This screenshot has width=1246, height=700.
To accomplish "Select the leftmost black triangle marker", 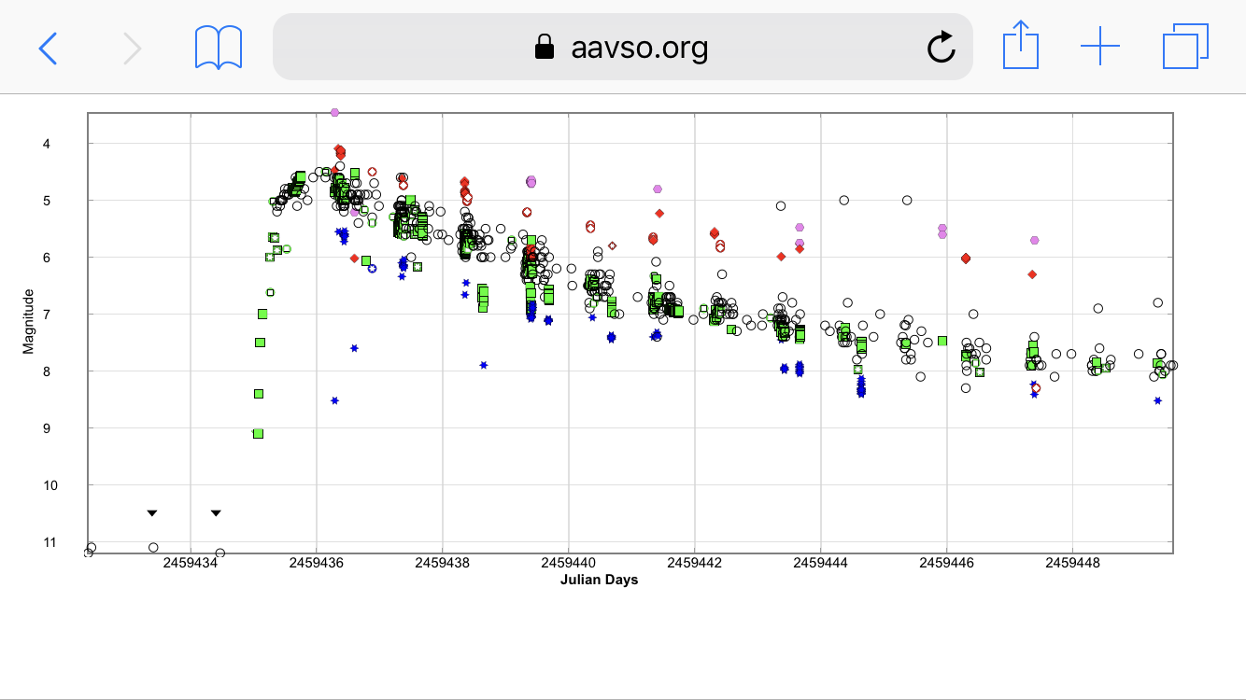I will pos(152,512).
